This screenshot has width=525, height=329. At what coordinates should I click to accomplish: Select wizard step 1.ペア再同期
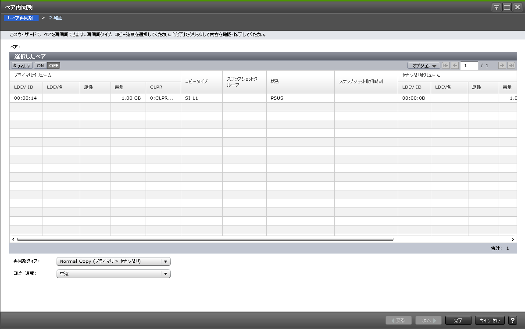coord(21,18)
